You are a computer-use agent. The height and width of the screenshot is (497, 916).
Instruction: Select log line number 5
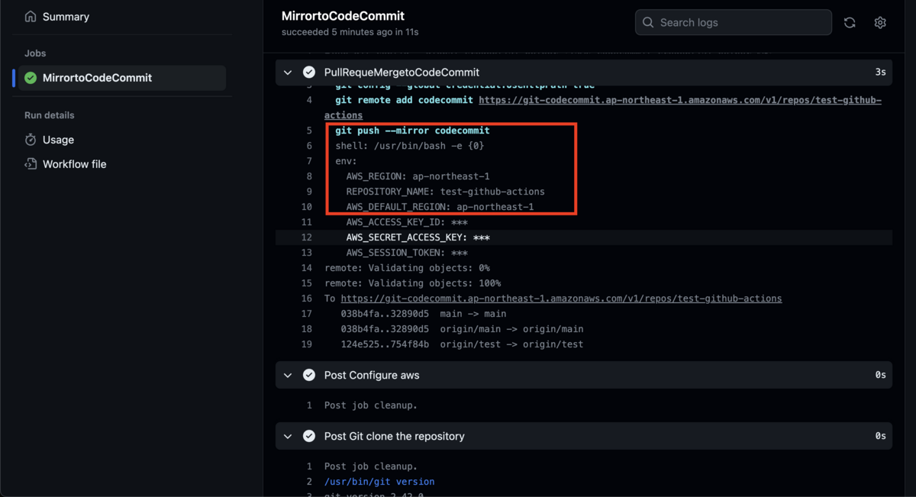pyautogui.click(x=309, y=131)
